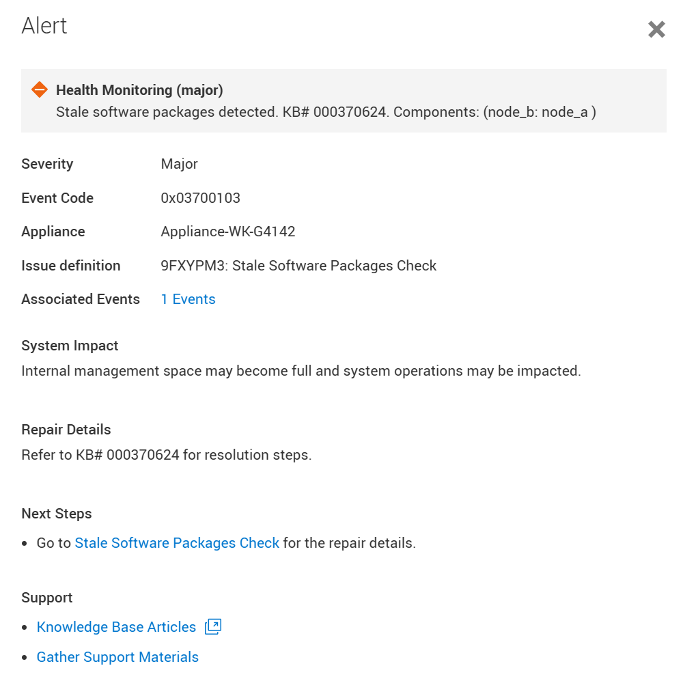This screenshot has width=683, height=681.
Task: Click the orange major severity diamond icon
Action: [40, 89]
